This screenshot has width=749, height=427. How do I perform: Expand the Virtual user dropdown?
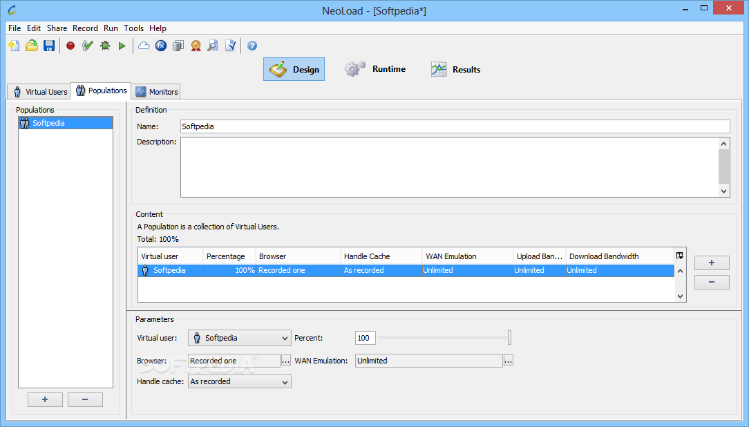point(239,338)
